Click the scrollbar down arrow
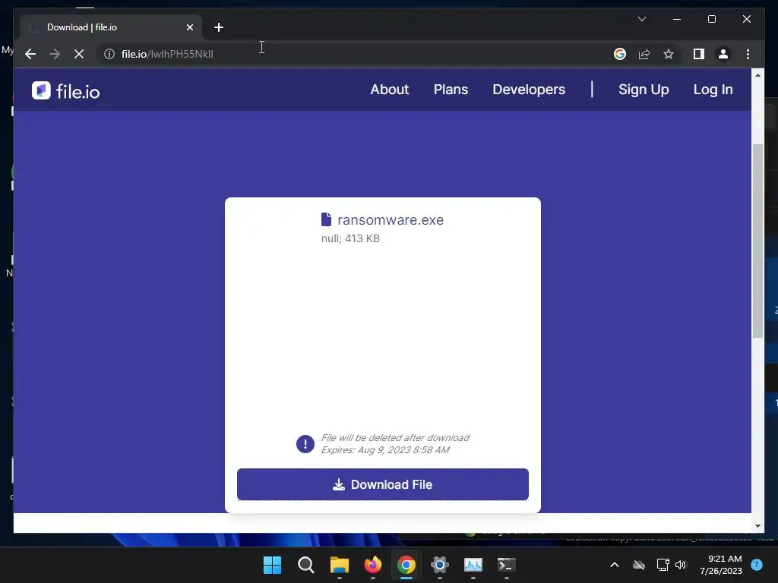Screen dimensions: 778x583 click(x=757, y=526)
